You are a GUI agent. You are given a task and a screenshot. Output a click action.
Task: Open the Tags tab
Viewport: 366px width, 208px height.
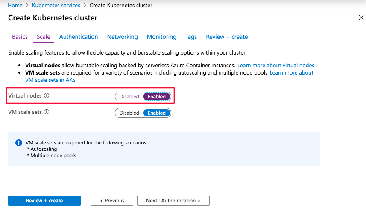point(191,37)
